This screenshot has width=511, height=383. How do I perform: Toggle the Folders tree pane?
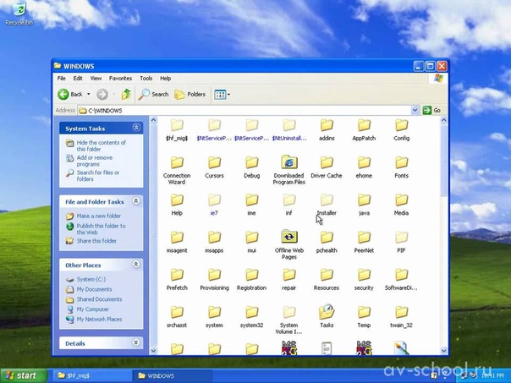click(x=190, y=95)
